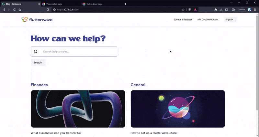Screen dimensions: 259x137
Task: Click the Search button
Action: (x=38, y=63)
